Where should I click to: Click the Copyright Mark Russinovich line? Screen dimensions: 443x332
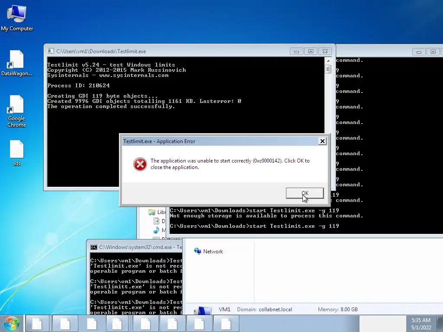coord(116,70)
